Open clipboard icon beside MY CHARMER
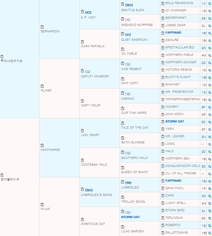212x236 pixels. [x=163, y=11]
